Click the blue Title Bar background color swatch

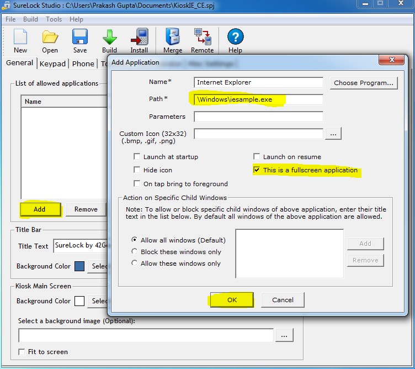click(79, 266)
